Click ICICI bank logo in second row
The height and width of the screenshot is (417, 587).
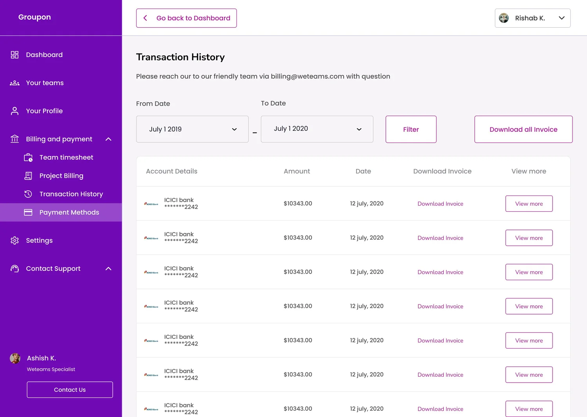151,238
